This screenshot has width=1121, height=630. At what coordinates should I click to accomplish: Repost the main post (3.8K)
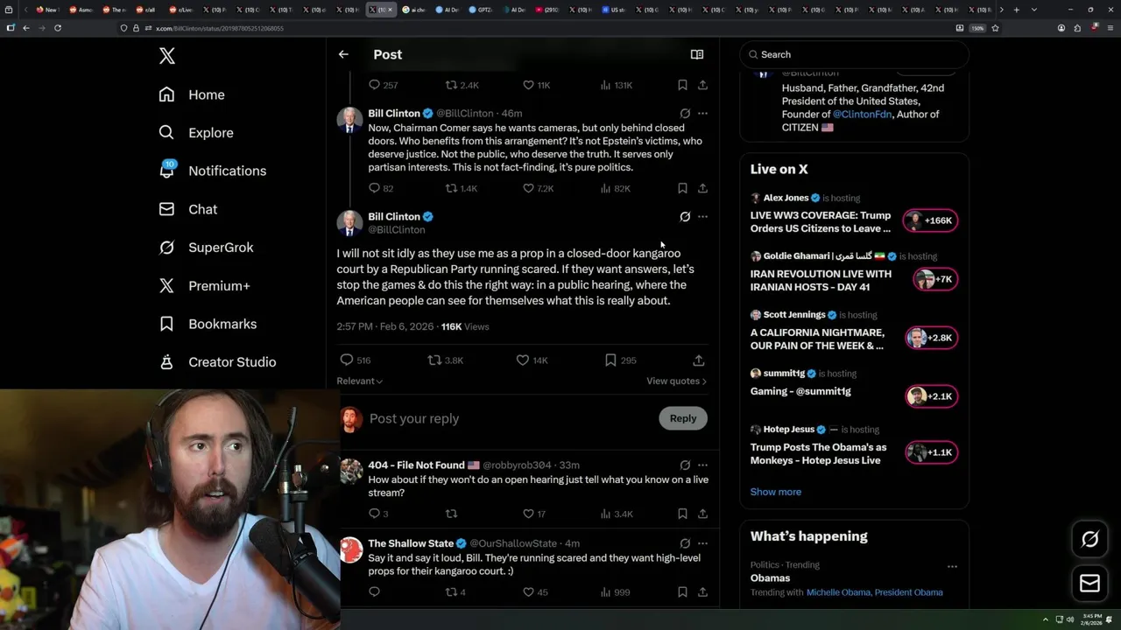click(x=445, y=360)
